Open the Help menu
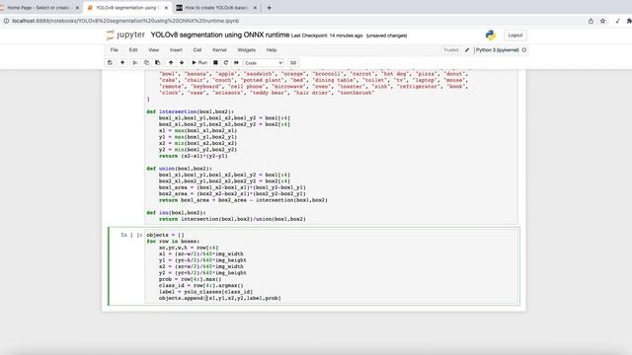 click(x=272, y=50)
